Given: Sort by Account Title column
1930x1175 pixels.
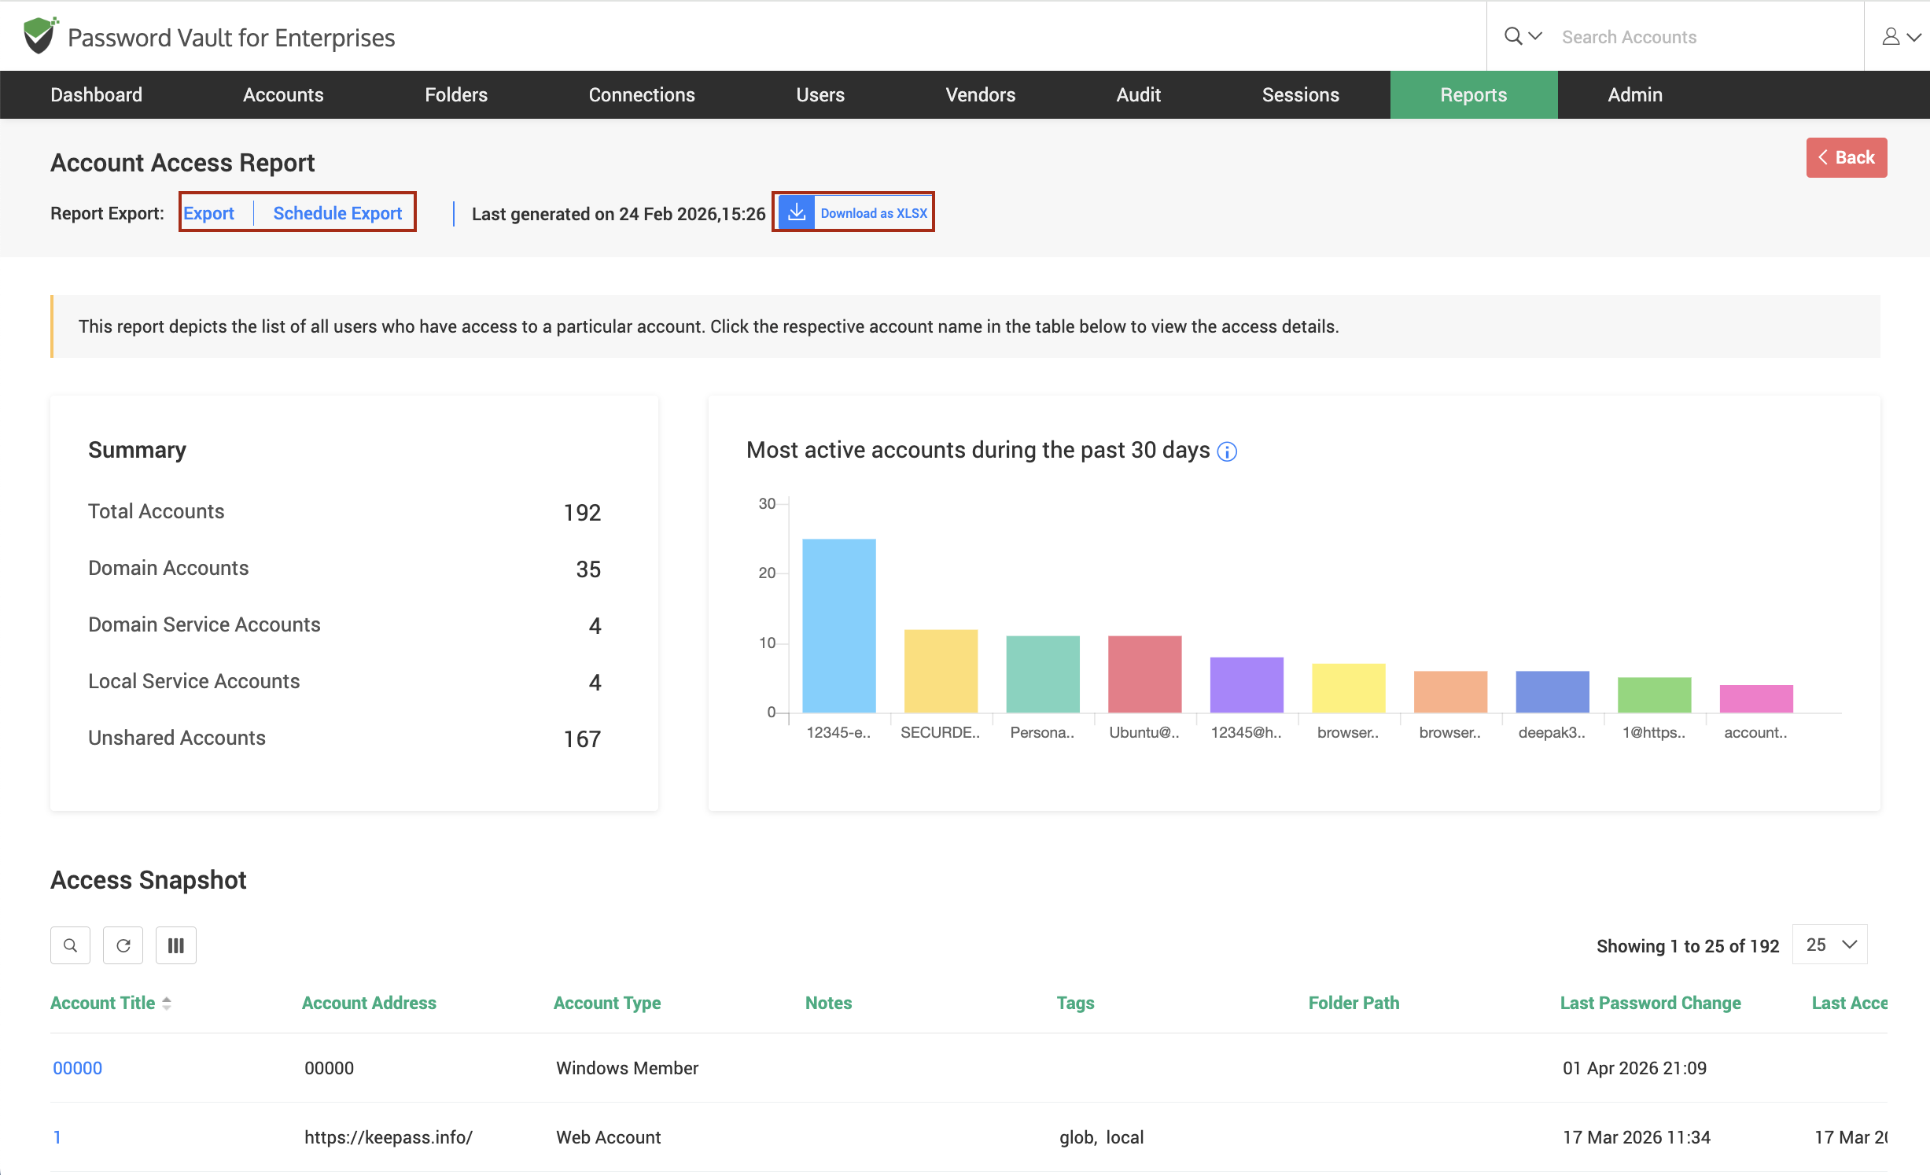Looking at the screenshot, I should coord(111,1003).
